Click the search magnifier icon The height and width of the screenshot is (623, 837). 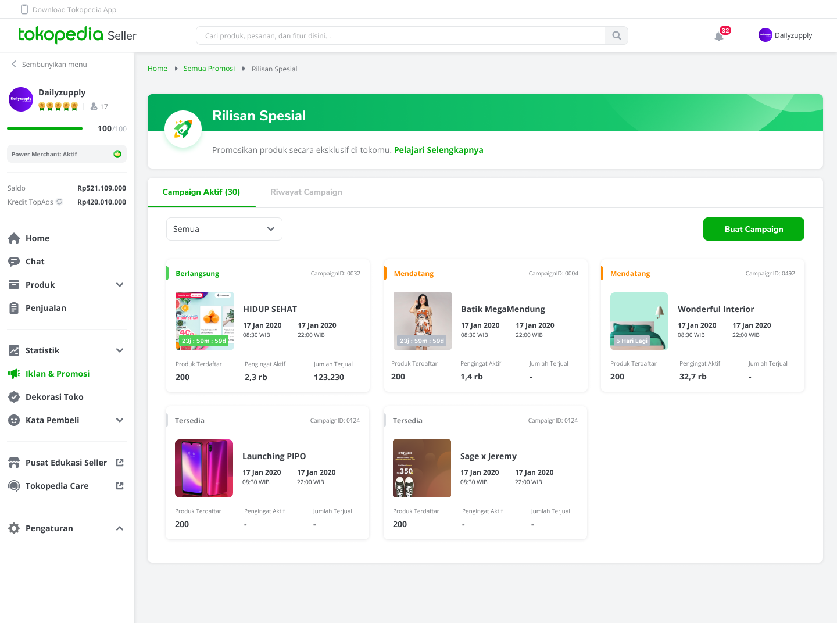point(617,35)
